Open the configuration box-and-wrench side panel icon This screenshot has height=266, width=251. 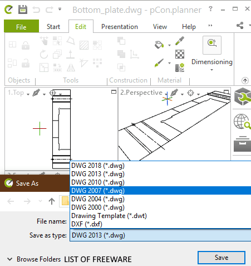pos(242,97)
